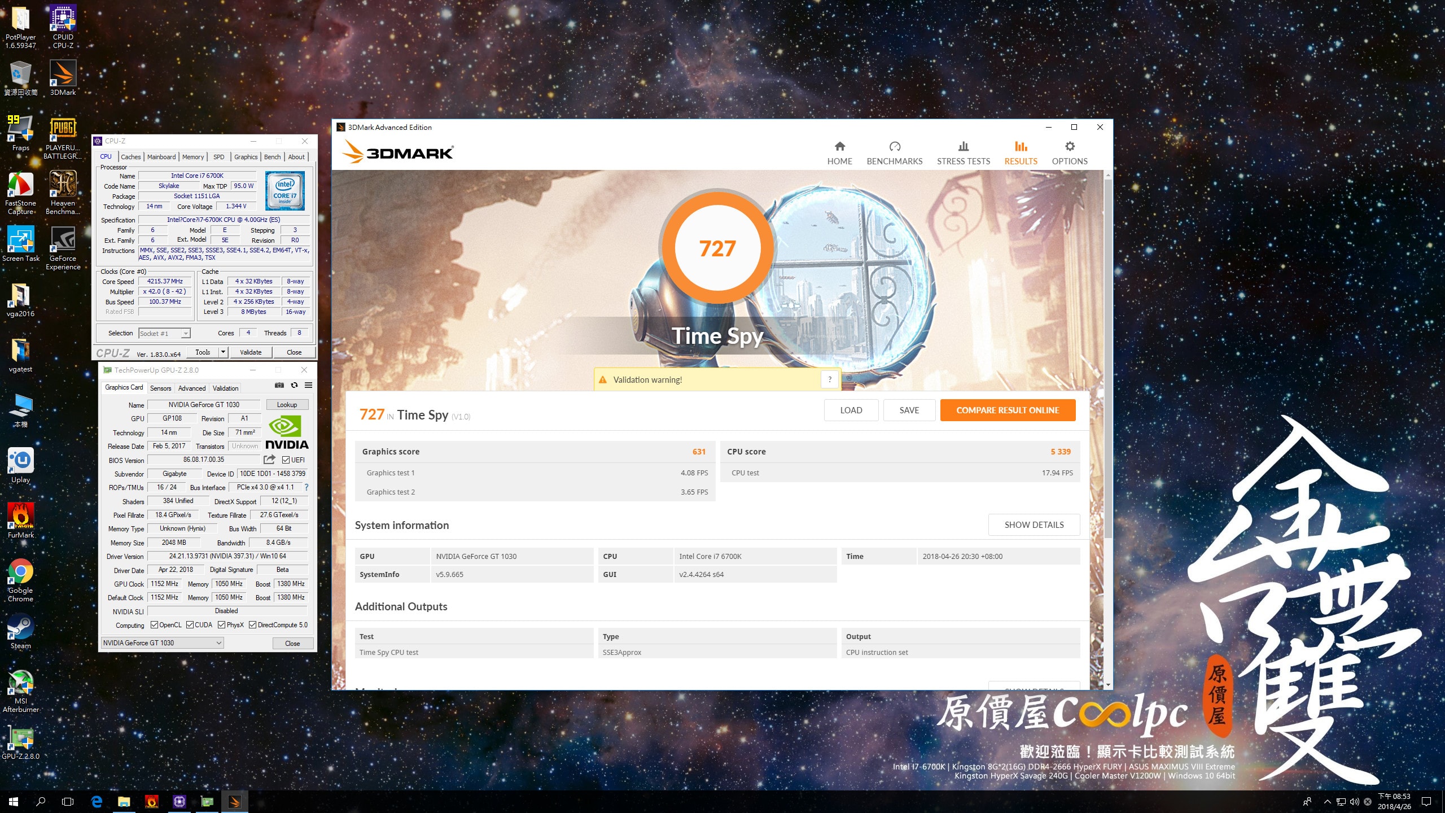Screen dimensions: 1445x813
Task: Click the Lookup button in GPU-Z
Action: 287,404
